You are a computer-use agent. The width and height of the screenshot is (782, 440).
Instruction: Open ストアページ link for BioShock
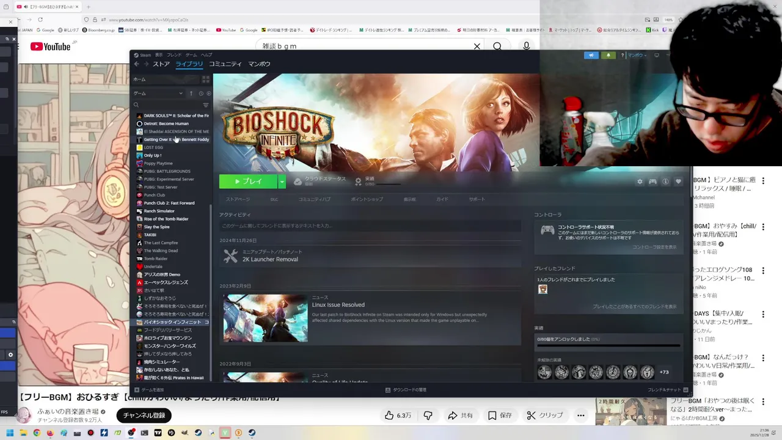[x=238, y=199]
